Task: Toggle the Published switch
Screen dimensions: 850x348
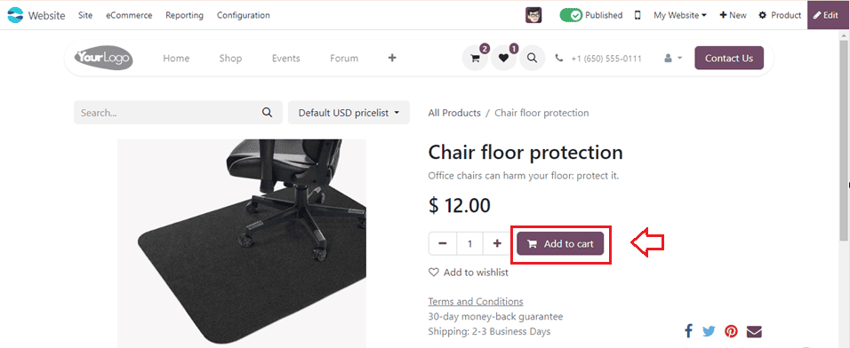Action: (572, 15)
